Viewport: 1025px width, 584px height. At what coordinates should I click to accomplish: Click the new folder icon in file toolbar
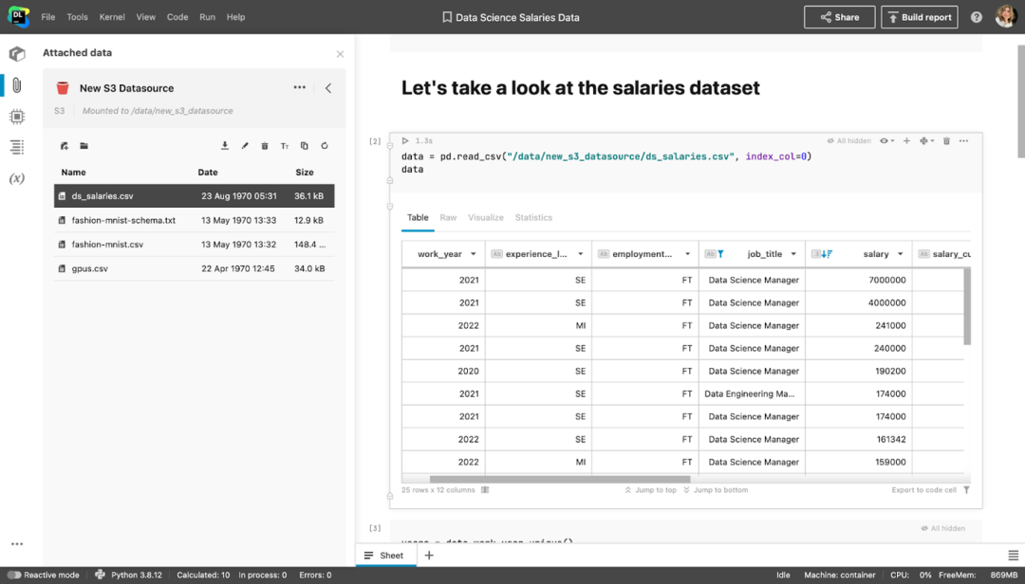click(x=84, y=146)
